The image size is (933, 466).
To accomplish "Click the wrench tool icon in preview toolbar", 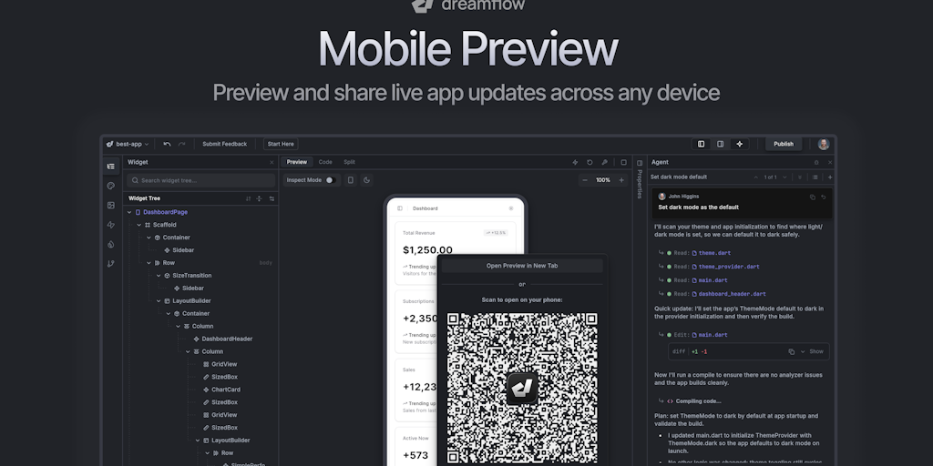I will (605, 162).
